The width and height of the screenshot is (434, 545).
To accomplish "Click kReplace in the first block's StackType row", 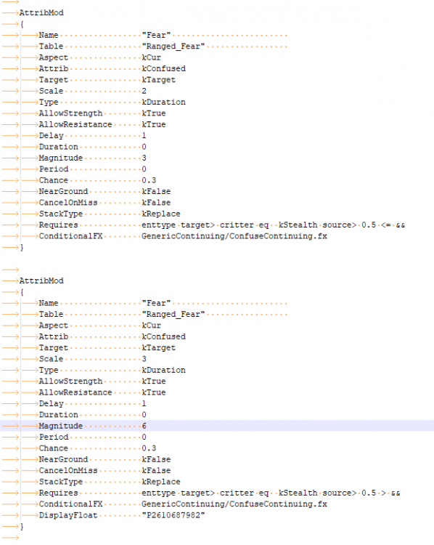I will coord(161,214).
